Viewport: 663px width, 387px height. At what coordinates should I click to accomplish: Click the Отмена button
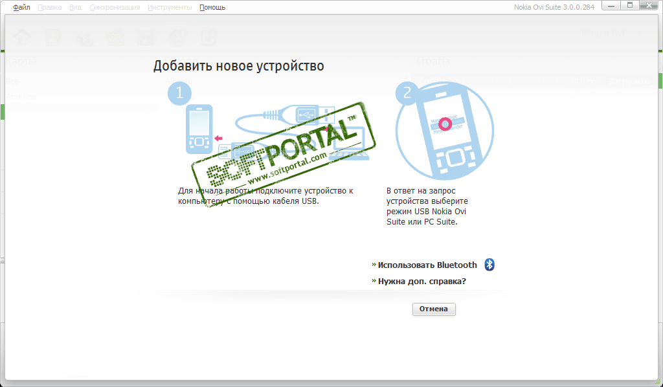pos(434,309)
